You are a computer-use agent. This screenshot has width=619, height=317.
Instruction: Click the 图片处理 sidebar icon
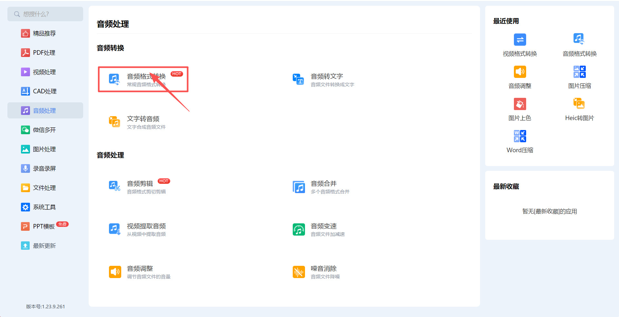click(x=25, y=149)
